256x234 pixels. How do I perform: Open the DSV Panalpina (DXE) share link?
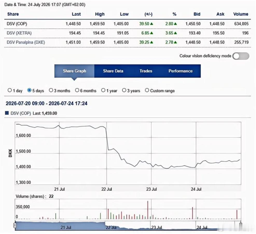[x=26, y=42]
